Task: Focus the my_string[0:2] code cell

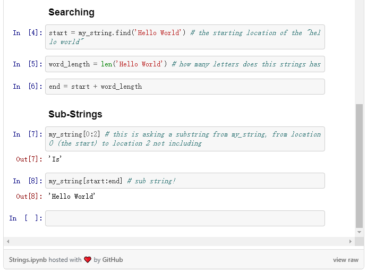Action: pyautogui.click(x=185, y=139)
